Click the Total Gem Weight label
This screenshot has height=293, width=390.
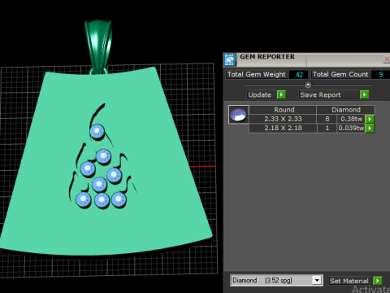click(257, 74)
